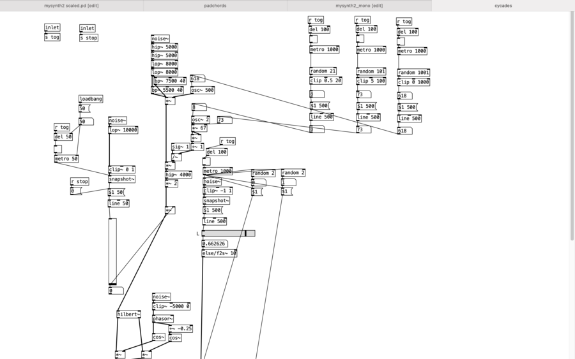Select the else/f2s~ 10 object

[219, 253]
